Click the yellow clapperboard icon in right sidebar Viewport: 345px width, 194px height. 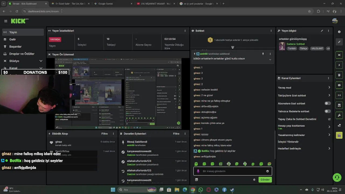tap(339, 135)
